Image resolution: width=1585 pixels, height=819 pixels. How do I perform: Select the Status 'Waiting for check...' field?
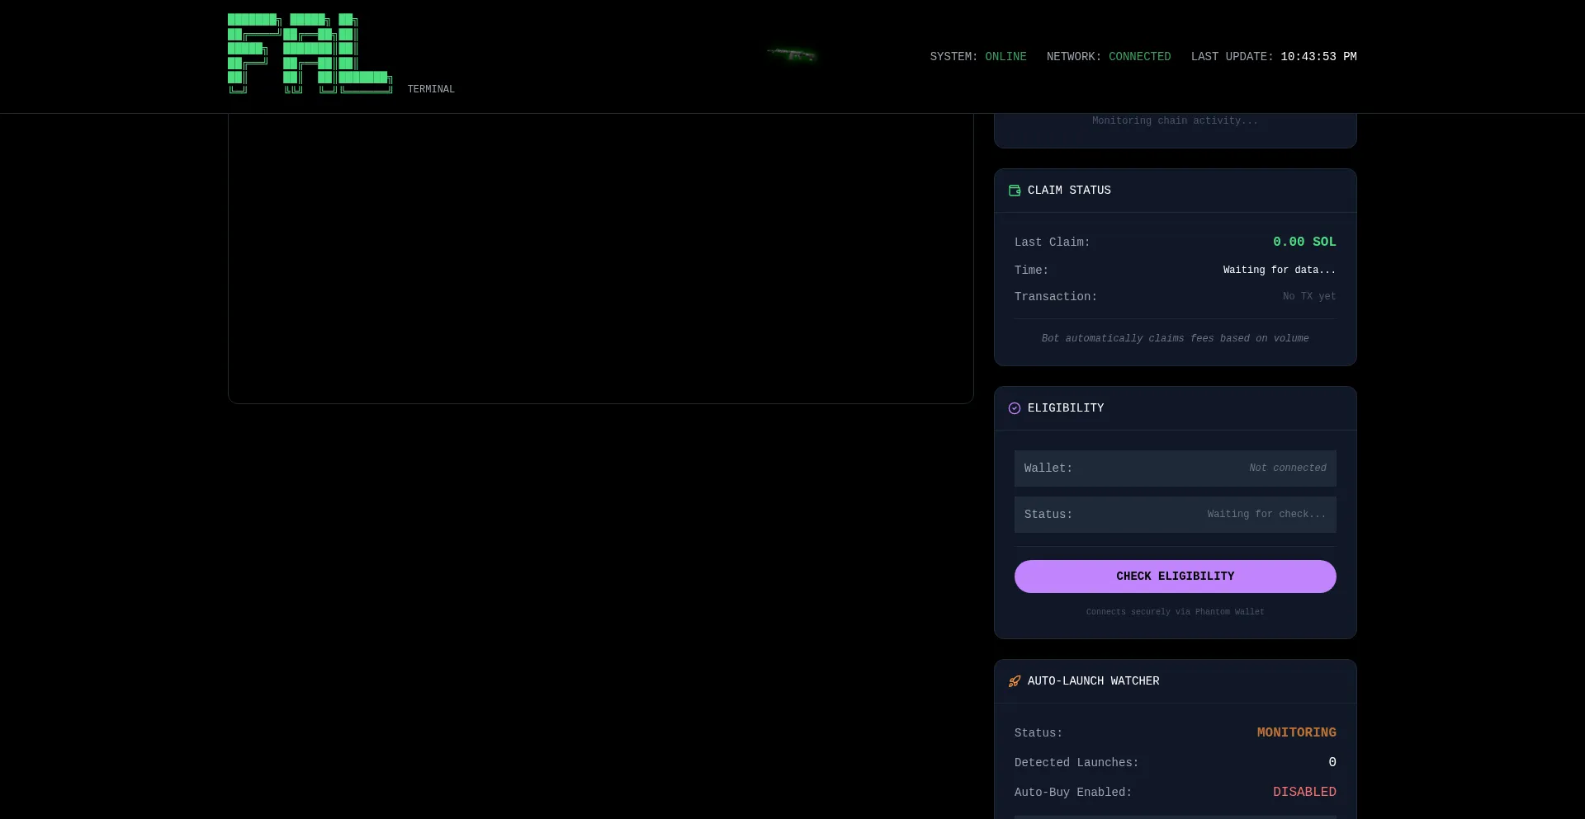coord(1175,515)
